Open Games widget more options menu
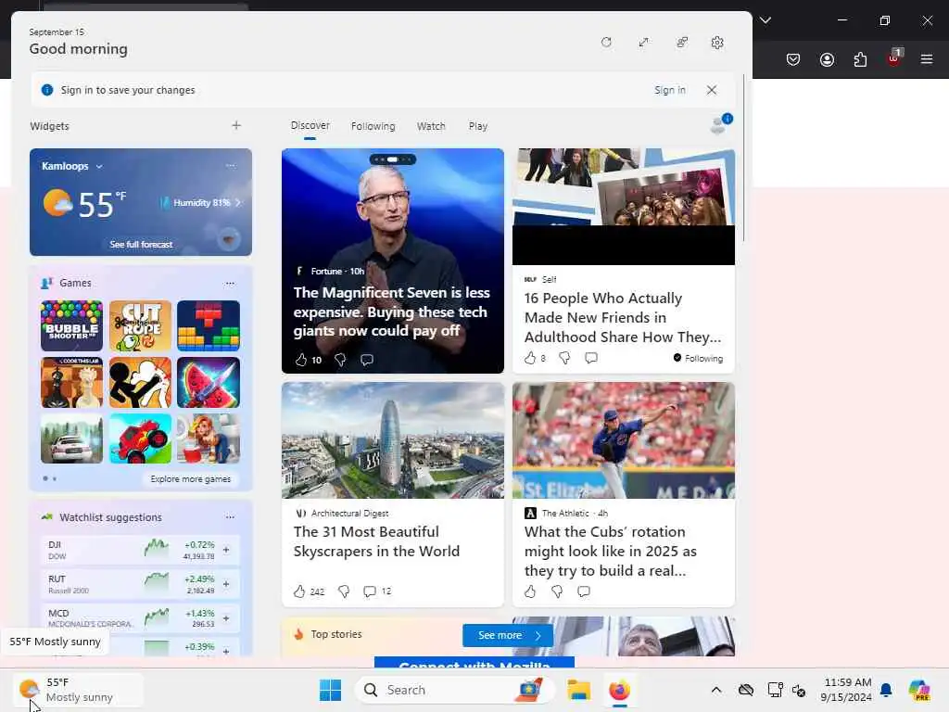Screen dimensions: 949x712 (x=230, y=283)
